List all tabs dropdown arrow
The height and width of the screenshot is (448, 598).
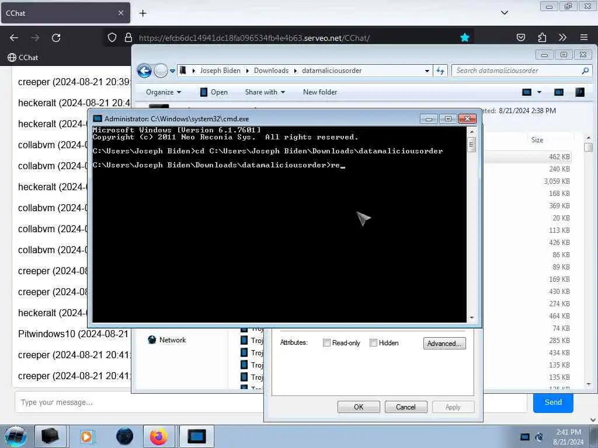click(504, 13)
